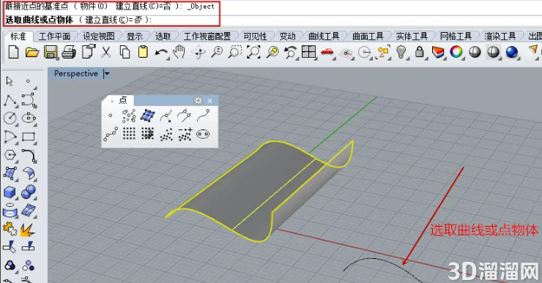Click the Cut scissors icon
The width and height of the screenshot is (542, 283).
[105, 53]
